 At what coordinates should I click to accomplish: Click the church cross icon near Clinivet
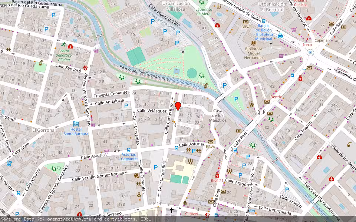172,210
